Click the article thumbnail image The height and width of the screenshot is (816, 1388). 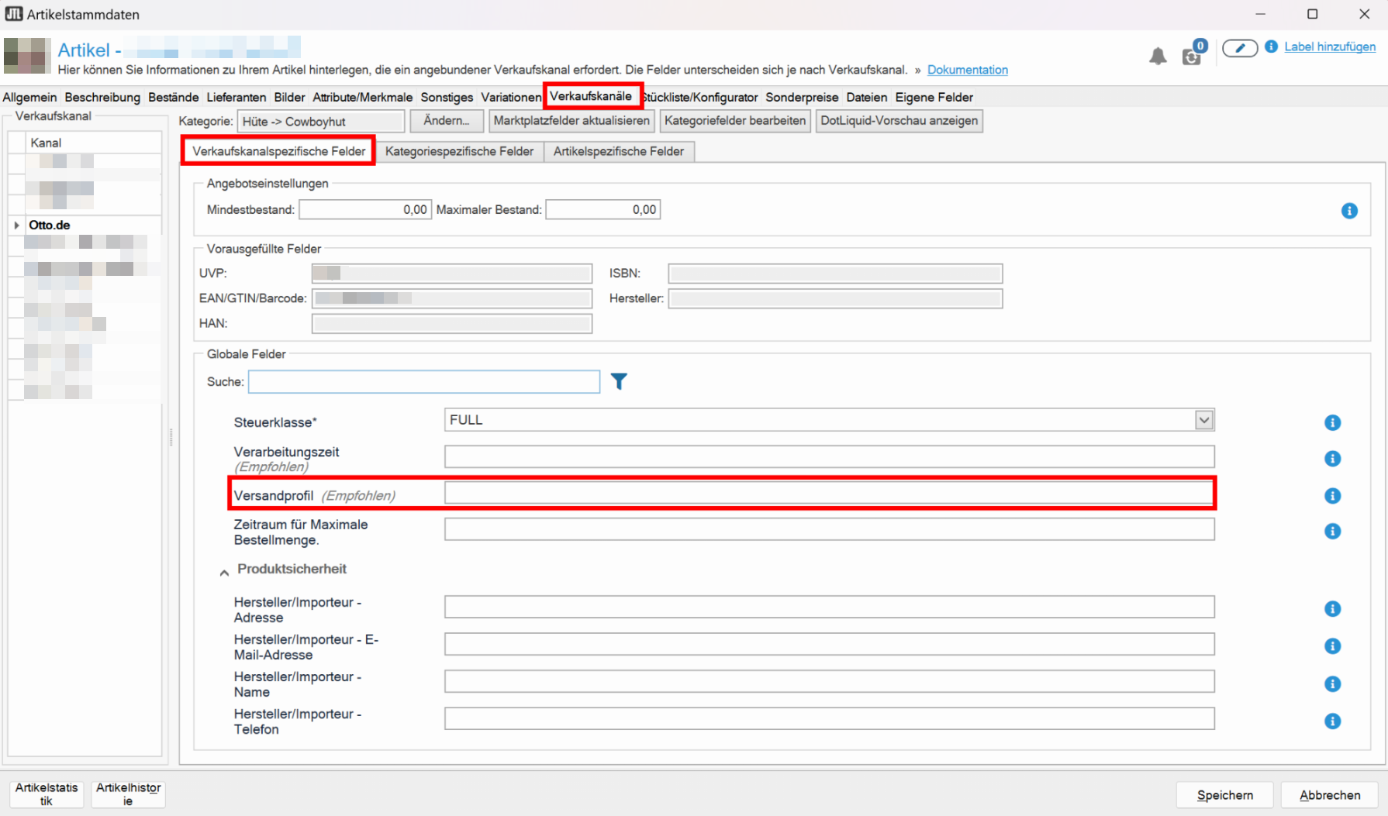point(27,56)
